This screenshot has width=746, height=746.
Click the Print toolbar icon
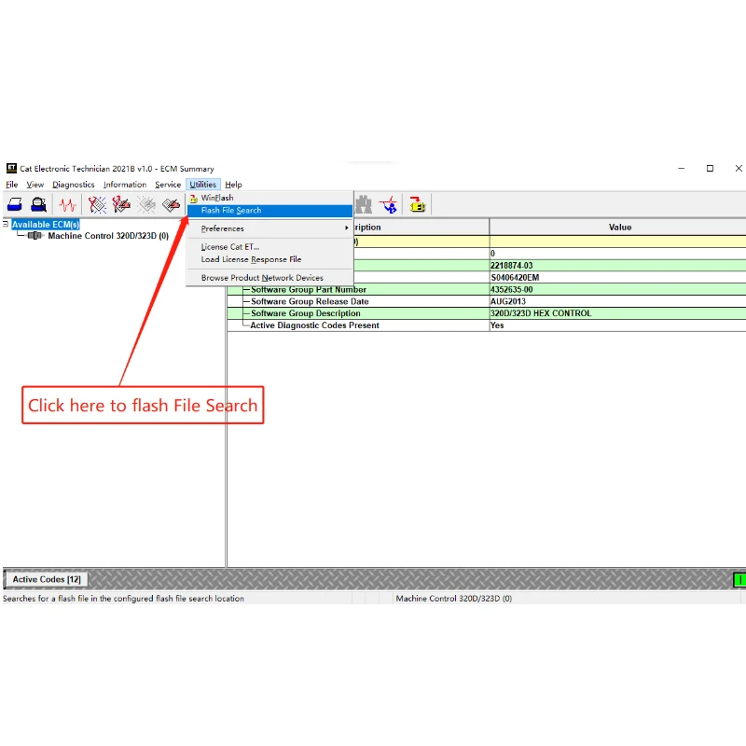click(x=15, y=205)
